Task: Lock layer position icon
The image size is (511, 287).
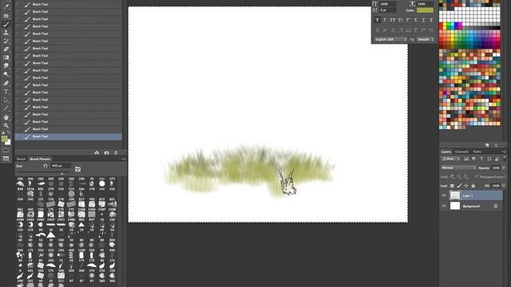Action: coord(466,186)
